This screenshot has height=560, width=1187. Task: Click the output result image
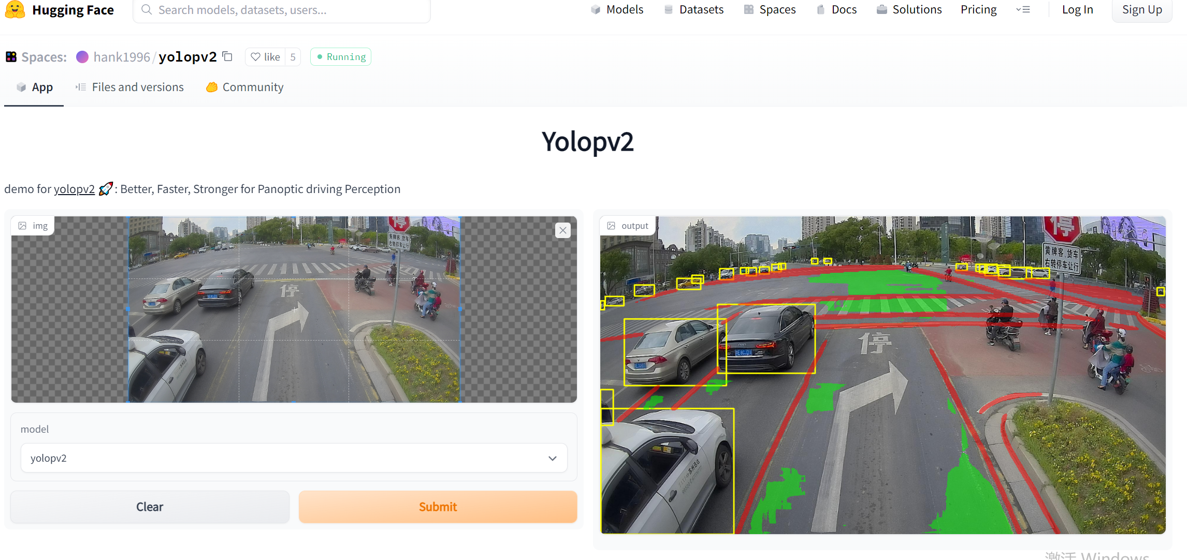(x=882, y=375)
